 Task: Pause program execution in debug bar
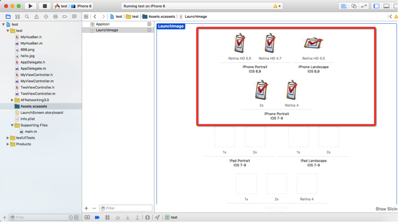coord(107,217)
